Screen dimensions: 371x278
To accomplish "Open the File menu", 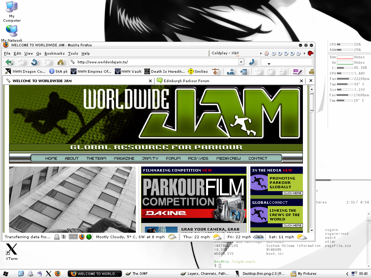I will (7, 54).
